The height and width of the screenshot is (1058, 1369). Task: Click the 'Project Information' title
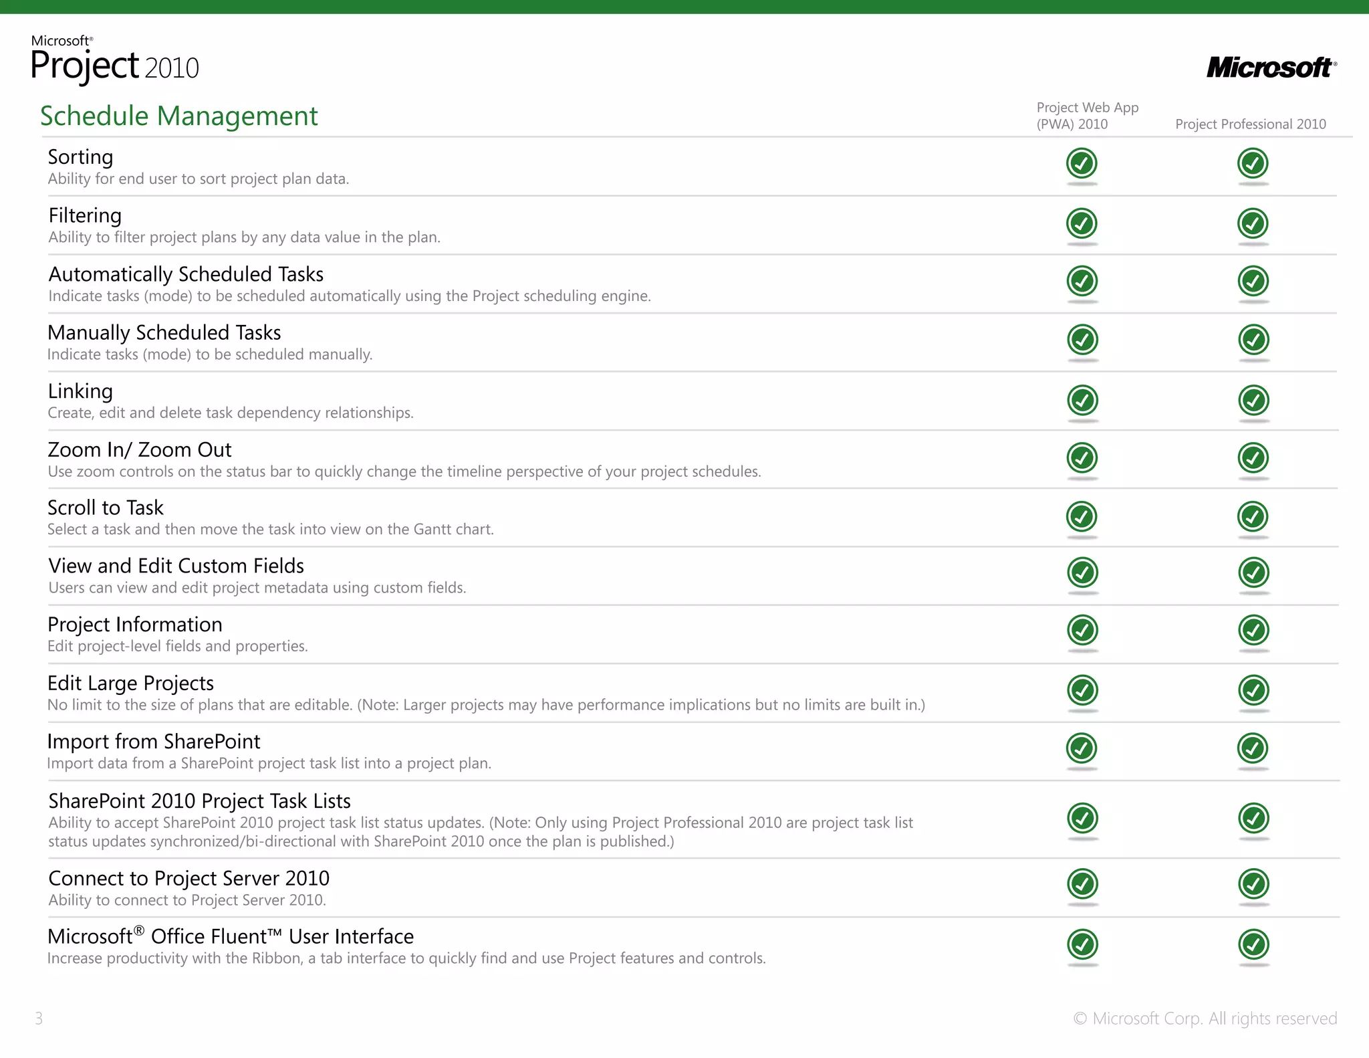(135, 625)
